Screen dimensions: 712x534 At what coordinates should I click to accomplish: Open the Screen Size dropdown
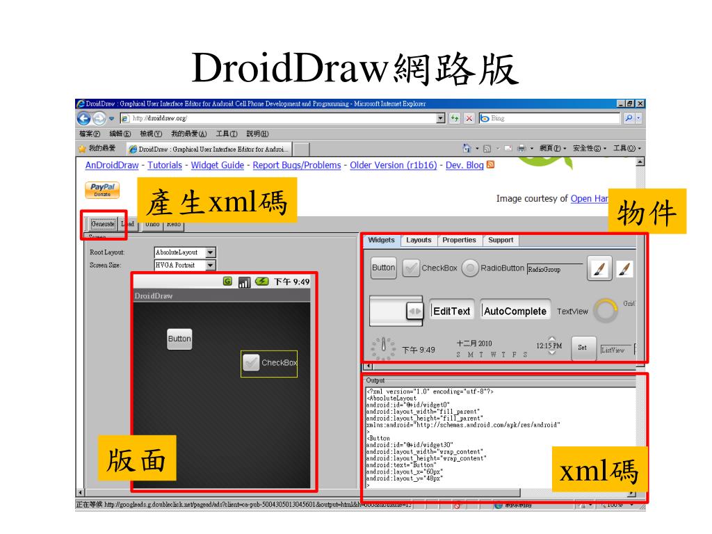pos(210,265)
